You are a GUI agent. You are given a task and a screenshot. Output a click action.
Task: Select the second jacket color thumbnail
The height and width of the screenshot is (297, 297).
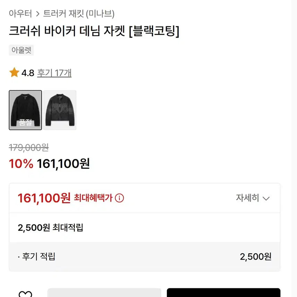[60, 110]
